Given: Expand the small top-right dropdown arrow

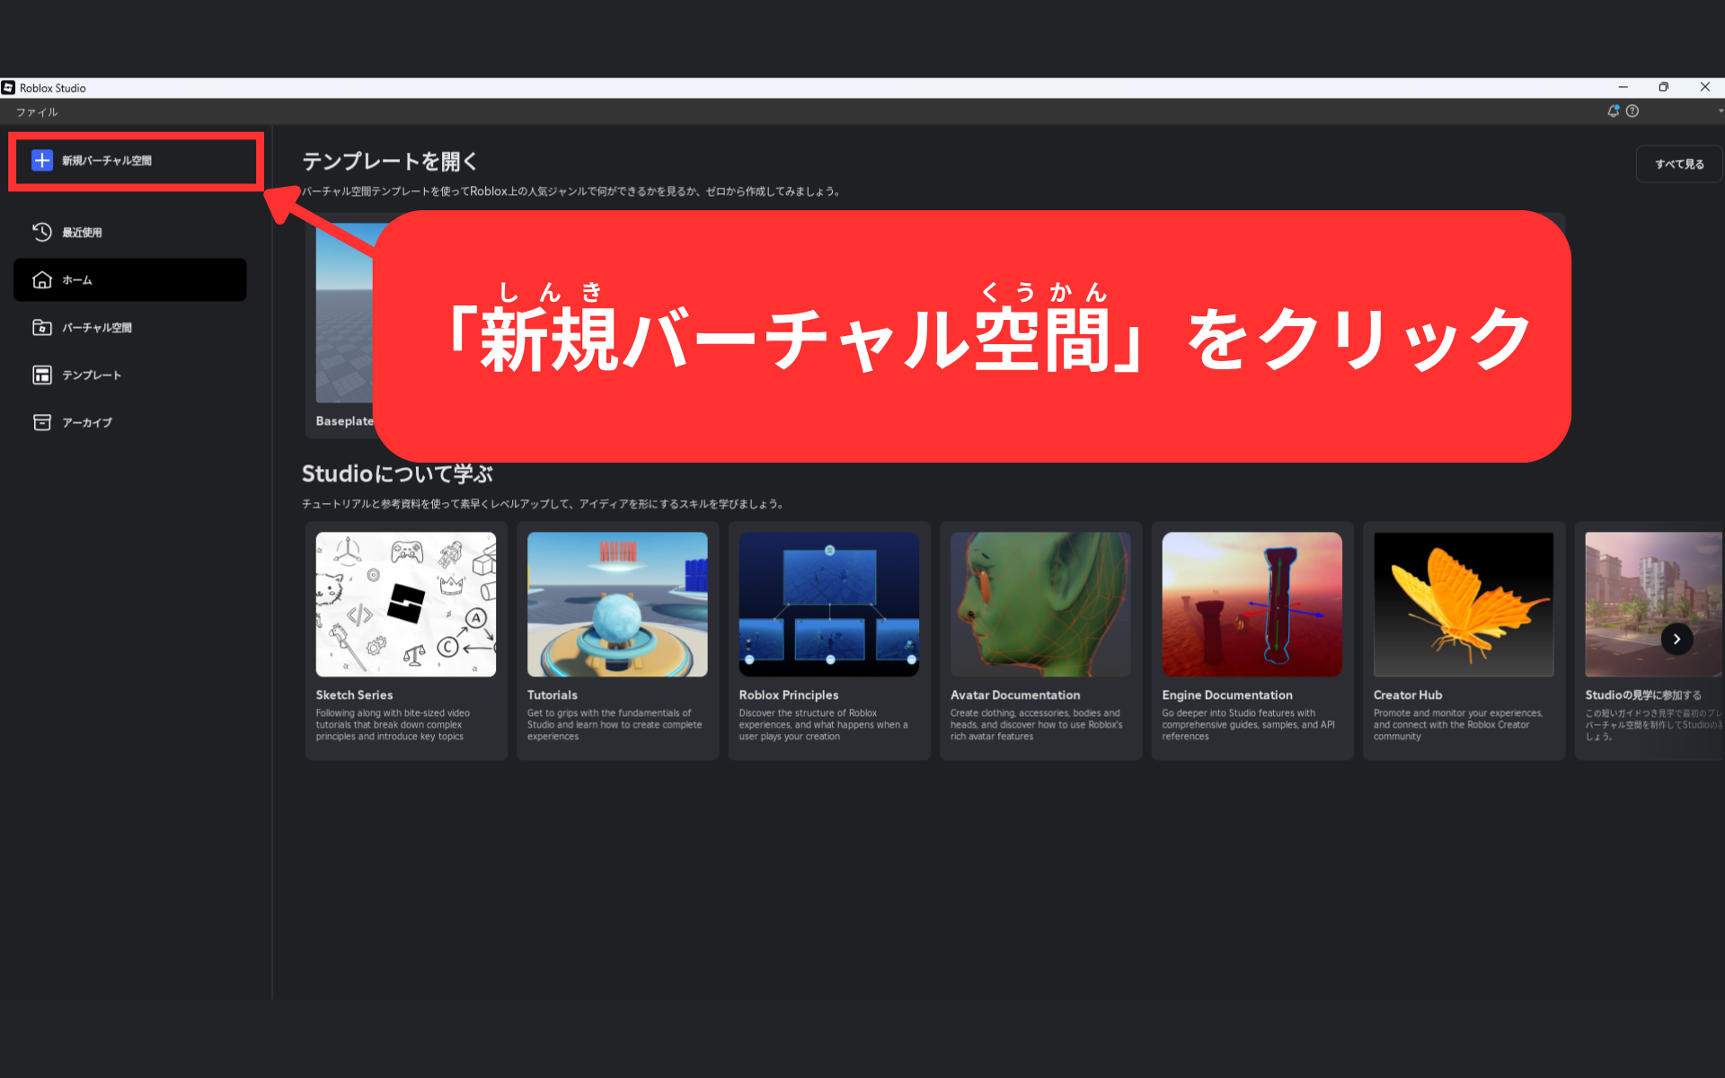Looking at the screenshot, I should [x=1720, y=110].
